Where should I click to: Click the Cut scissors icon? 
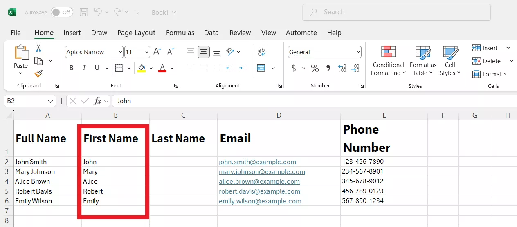(38, 48)
